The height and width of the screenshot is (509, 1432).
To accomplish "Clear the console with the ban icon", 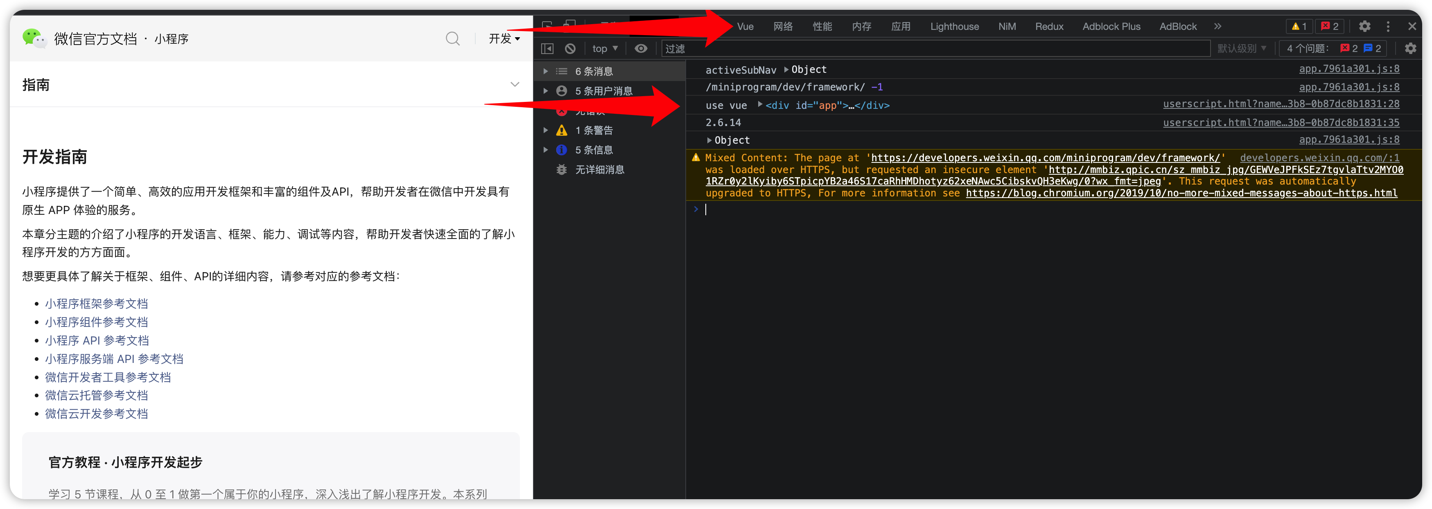I will click(570, 48).
